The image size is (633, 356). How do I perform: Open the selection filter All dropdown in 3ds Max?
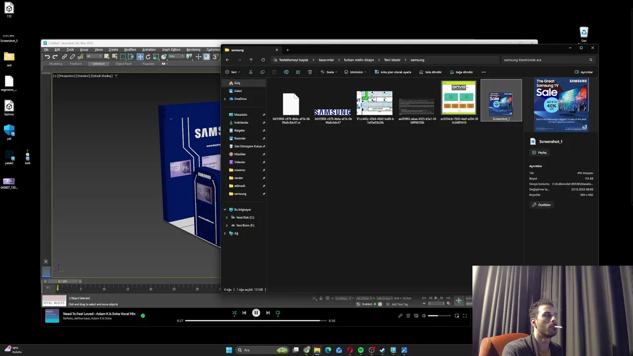pos(94,56)
